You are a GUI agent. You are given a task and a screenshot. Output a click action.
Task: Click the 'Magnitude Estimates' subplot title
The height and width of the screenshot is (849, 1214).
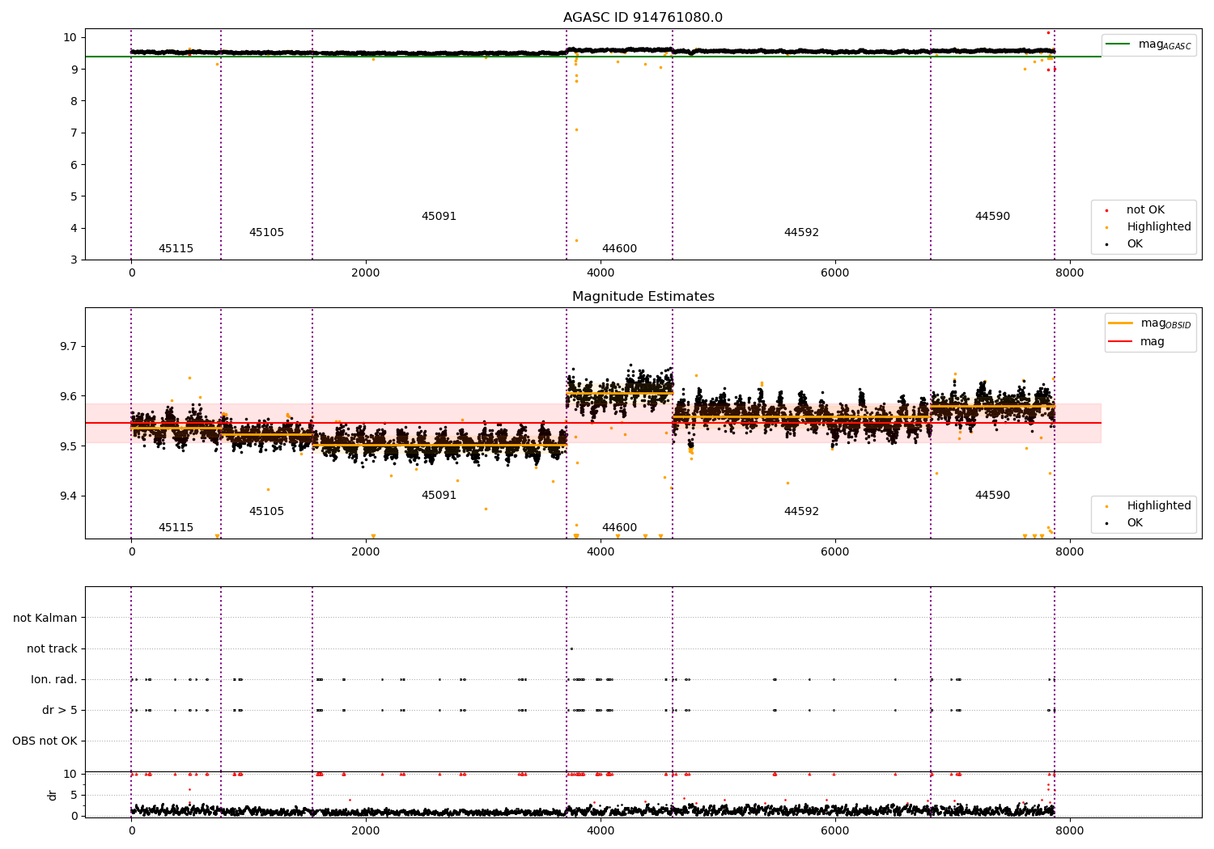point(643,297)
